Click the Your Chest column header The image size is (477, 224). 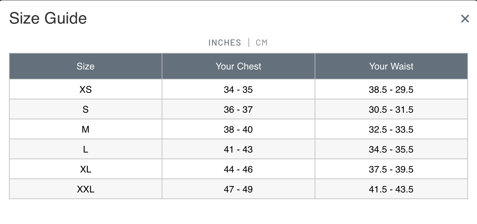pos(238,66)
